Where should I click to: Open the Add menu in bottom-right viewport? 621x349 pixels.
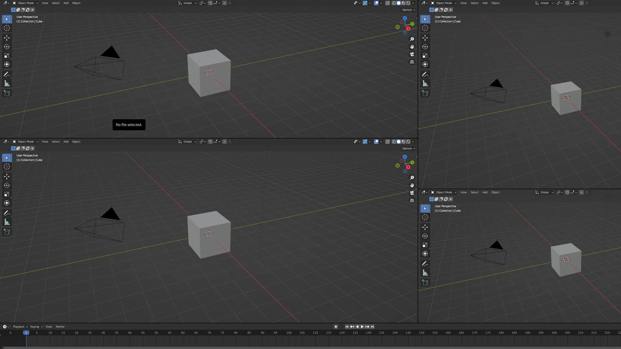pyautogui.click(x=485, y=192)
